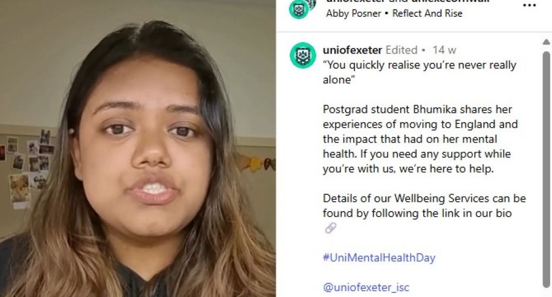The image size is (552, 297).
Task: Click the leaf garland decoration in video
Action: [256, 163]
